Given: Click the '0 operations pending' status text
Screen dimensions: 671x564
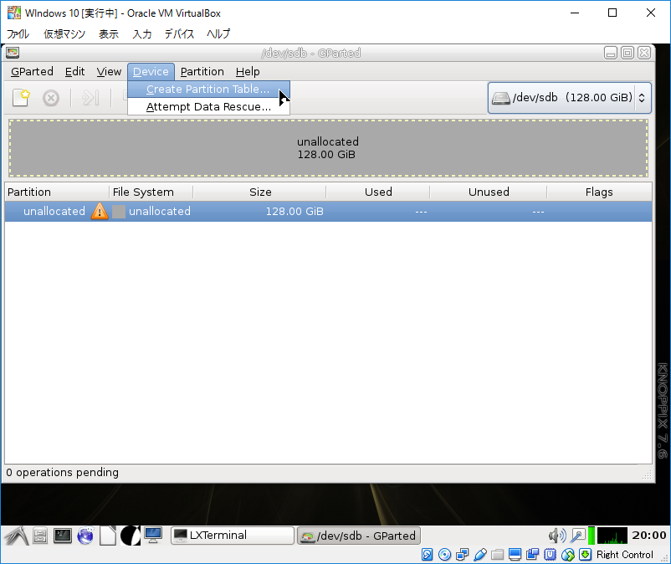Looking at the screenshot, I should pyautogui.click(x=63, y=473).
